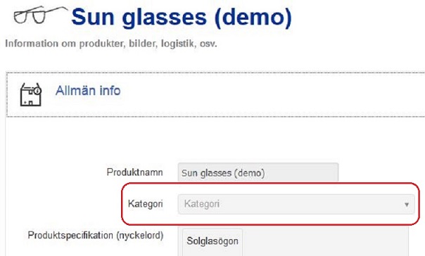Click the Produktspecifikation (nyckelord) label
Image resolution: width=425 pixels, height=256 pixels.
[x=96, y=235]
